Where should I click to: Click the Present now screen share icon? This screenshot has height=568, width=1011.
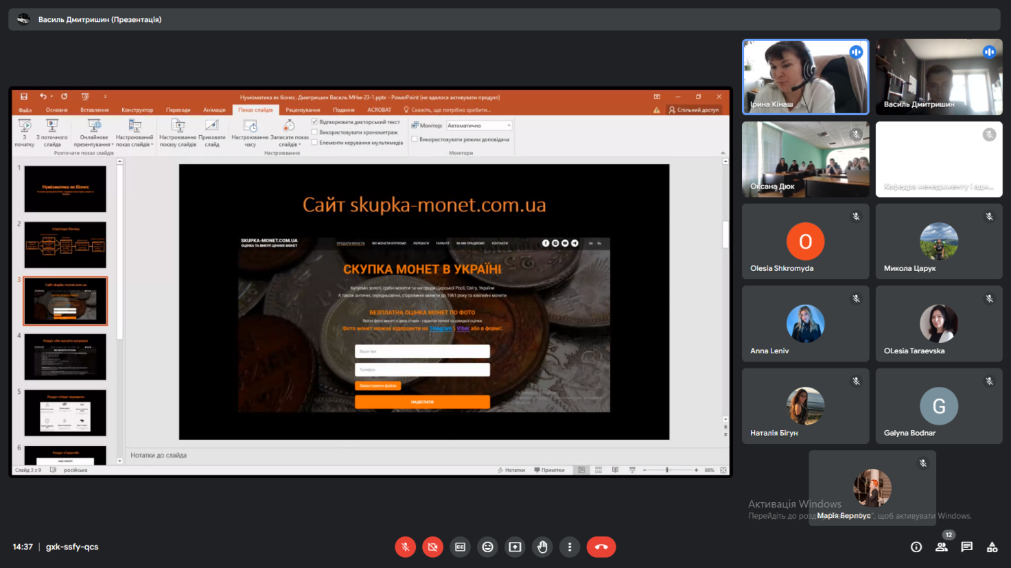[x=515, y=547]
